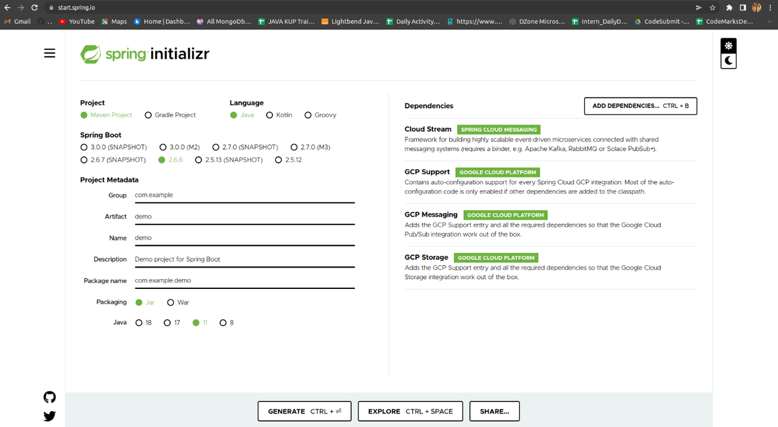The image size is (778, 427).
Task: Click the Add Dependencies button
Action: click(x=641, y=106)
